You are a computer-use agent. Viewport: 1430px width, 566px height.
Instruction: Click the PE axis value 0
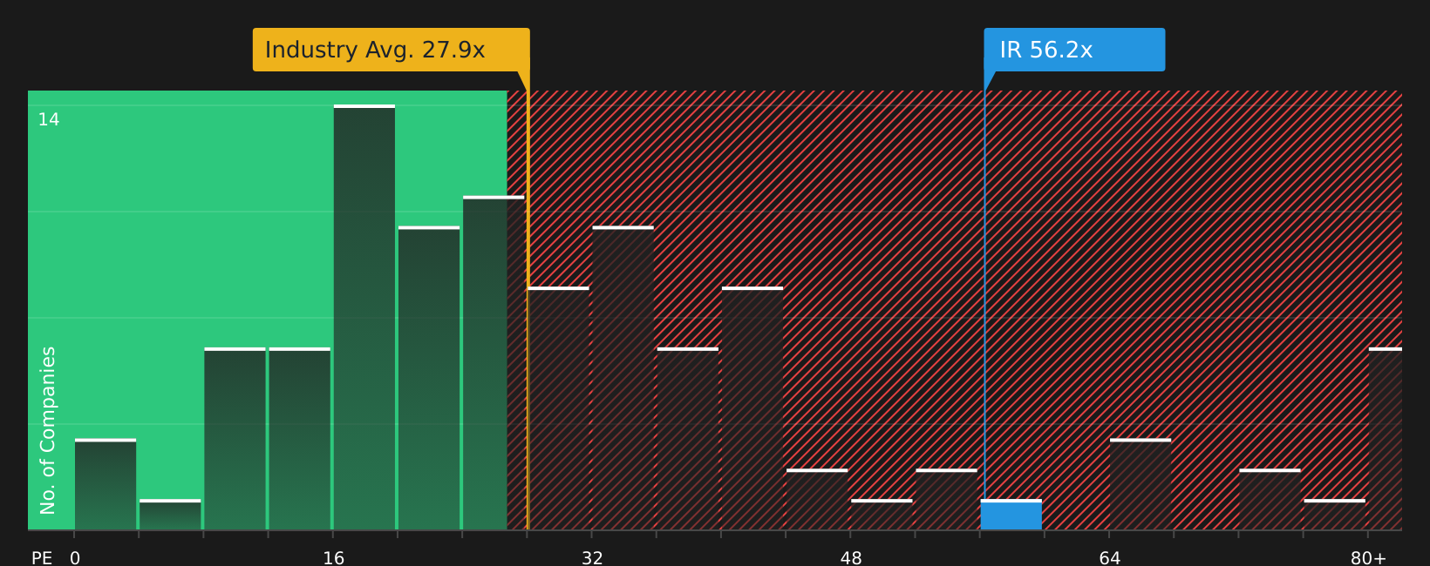tap(75, 558)
